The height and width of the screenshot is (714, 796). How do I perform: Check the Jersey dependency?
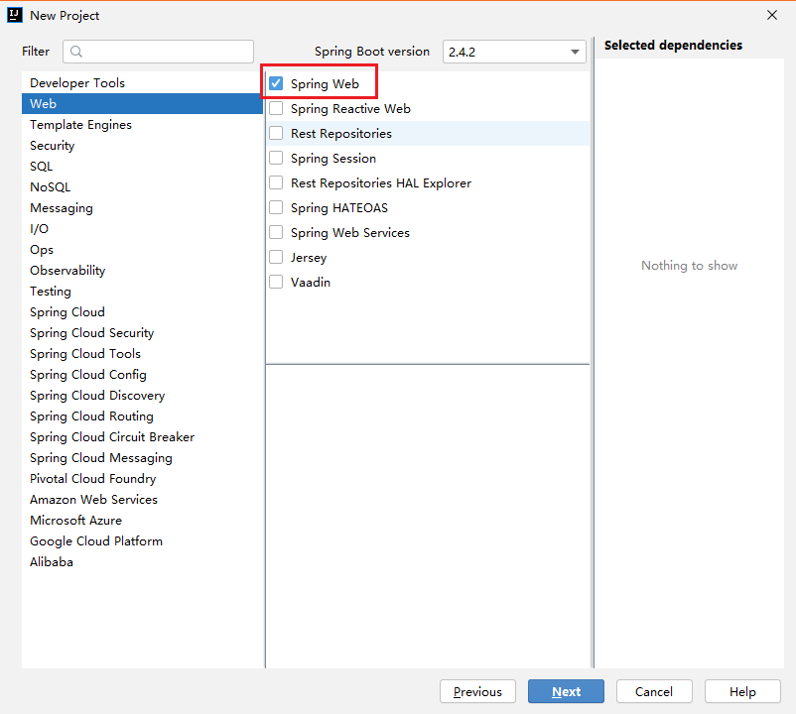[275, 257]
